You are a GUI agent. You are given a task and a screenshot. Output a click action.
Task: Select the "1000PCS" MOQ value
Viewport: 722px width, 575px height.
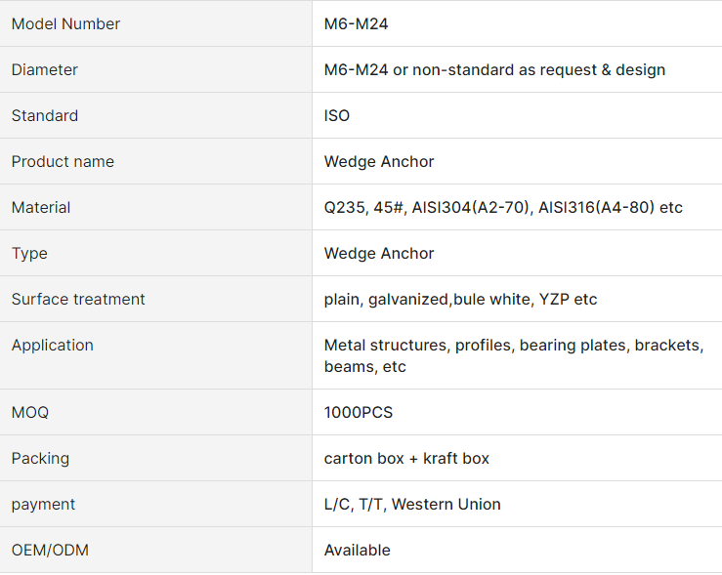pyautogui.click(x=359, y=413)
